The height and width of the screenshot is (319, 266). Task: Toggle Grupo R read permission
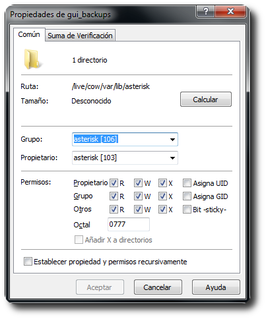click(114, 196)
